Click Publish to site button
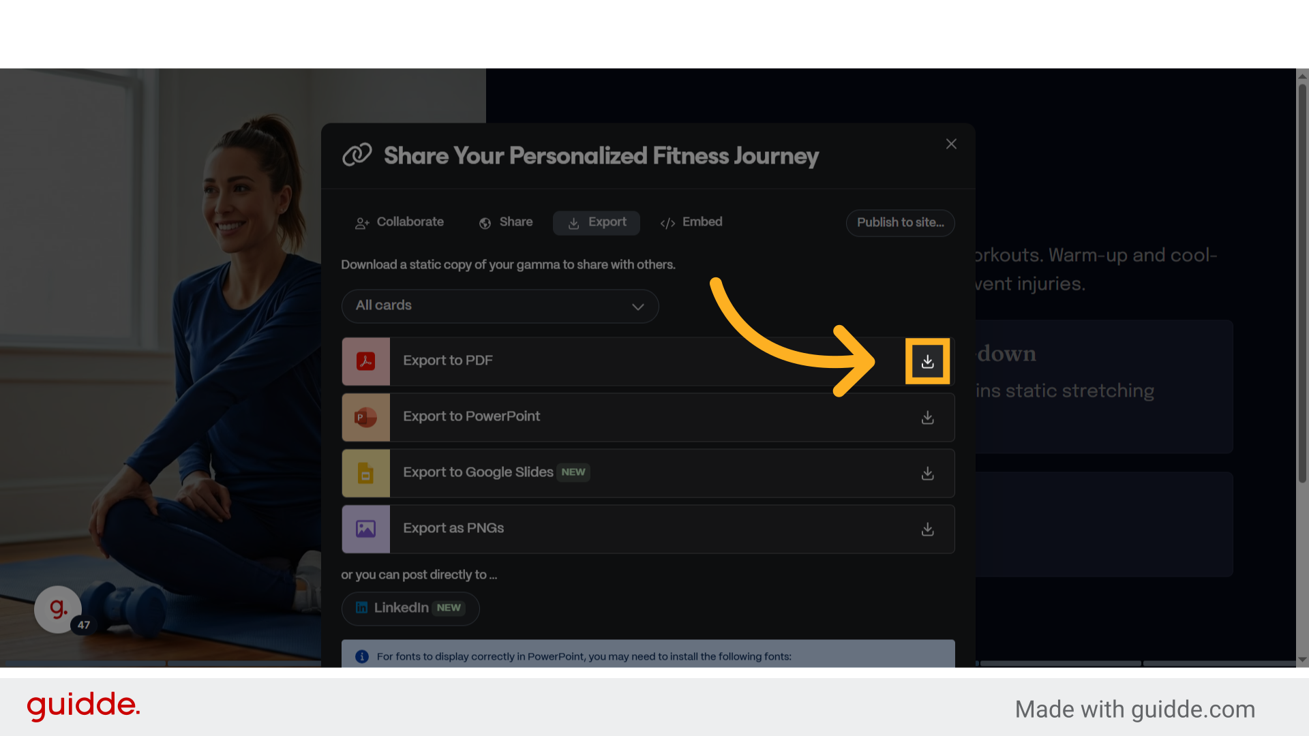Image resolution: width=1309 pixels, height=736 pixels. pyautogui.click(x=901, y=223)
